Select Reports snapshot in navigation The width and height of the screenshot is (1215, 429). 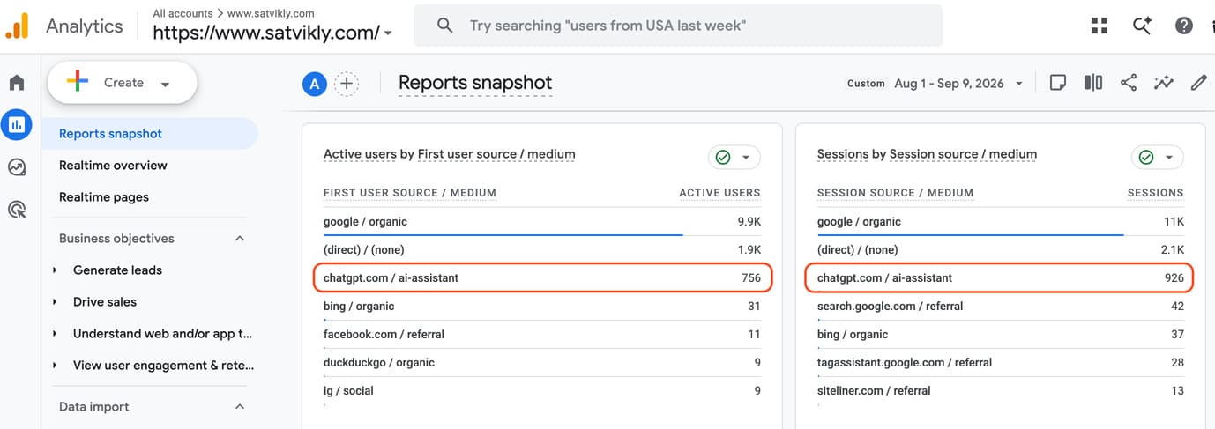point(150,133)
